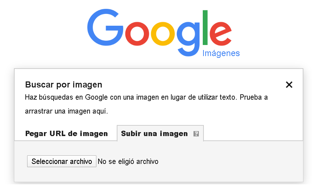Click the arrastrar una imagen aquí text
The height and width of the screenshot is (190, 312).
[x=66, y=111]
